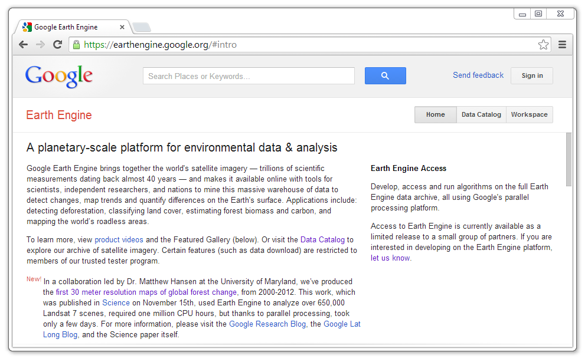Bookmark page with the star icon

[543, 45]
